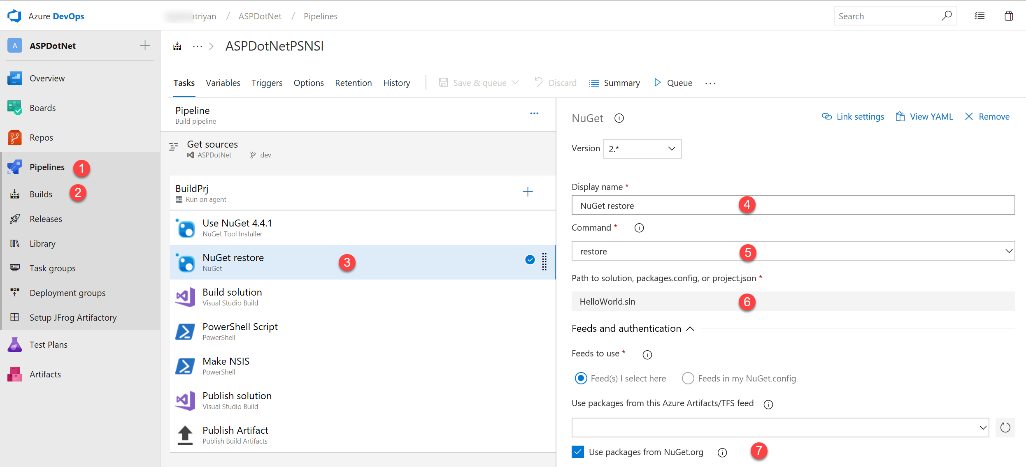Click the Pipelines rocket icon
1026x467 pixels.
(x=15, y=167)
